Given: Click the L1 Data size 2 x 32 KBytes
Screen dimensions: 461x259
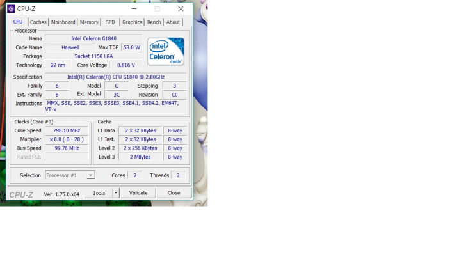Looking at the screenshot, I should tap(140, 130).
